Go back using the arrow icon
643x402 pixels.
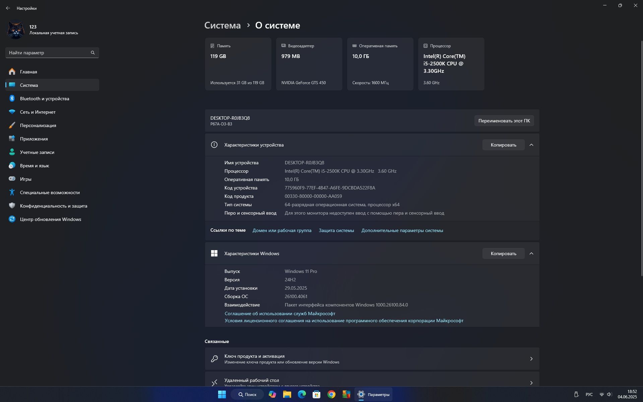tap(8, 8)
